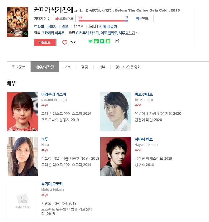Toggle the heart like button showing 257
This screenshot has height=222, width=209.
click(x=69, y=42)
